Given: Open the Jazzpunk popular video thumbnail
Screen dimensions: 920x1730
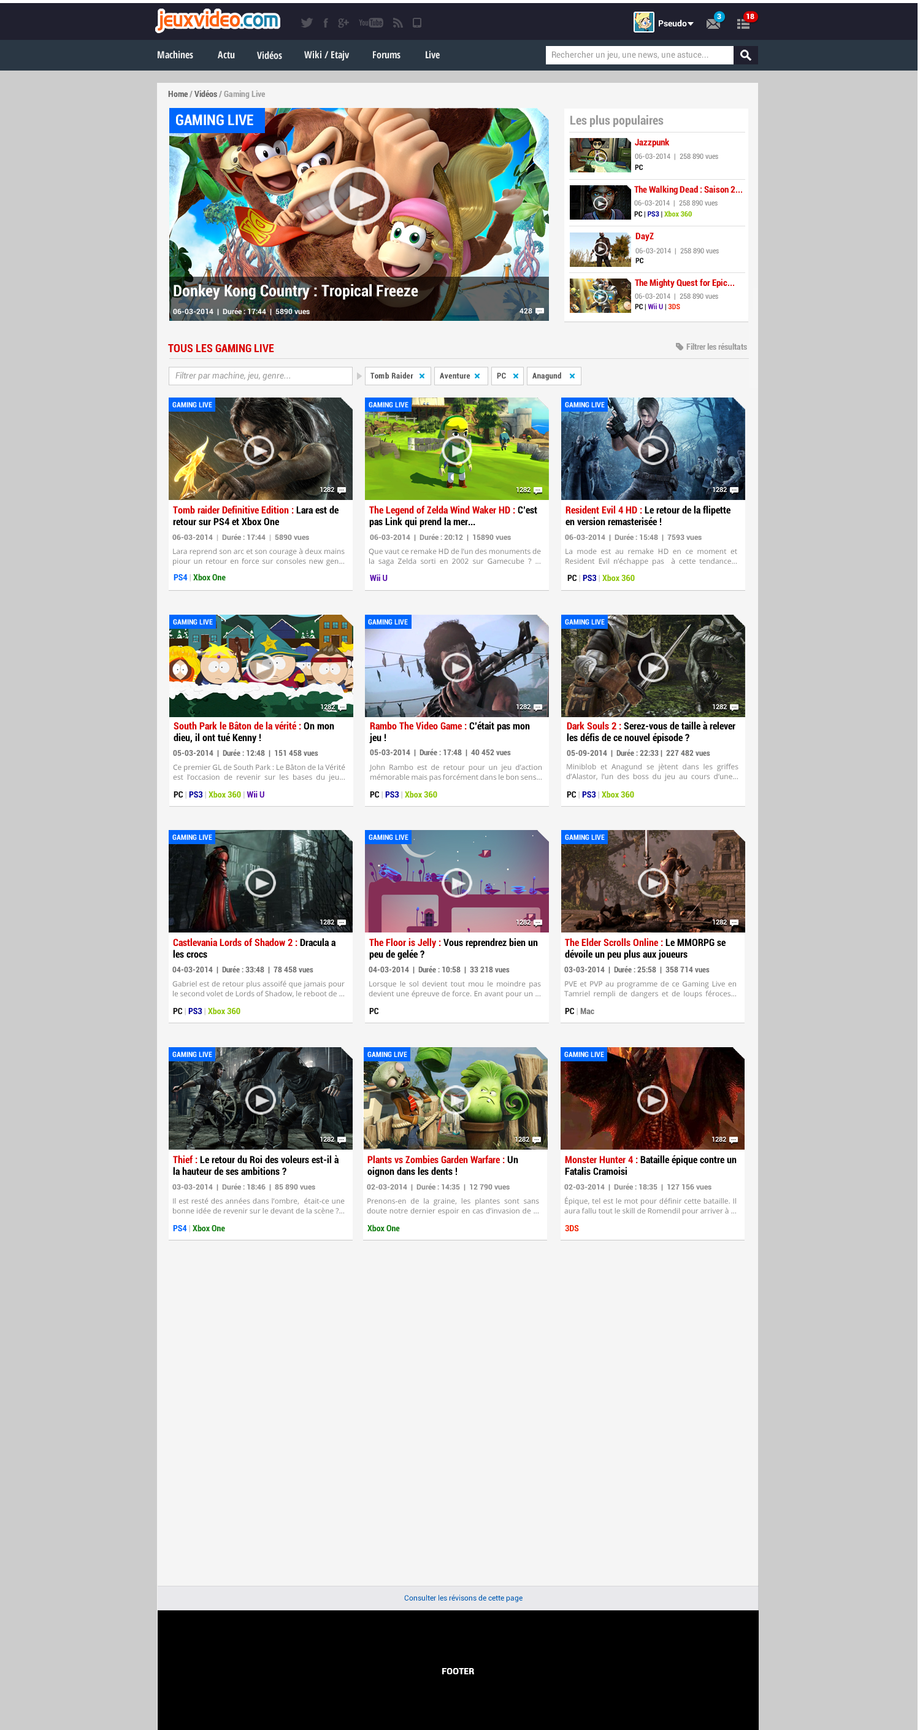Looking at the screenshot, I should 600,155.
